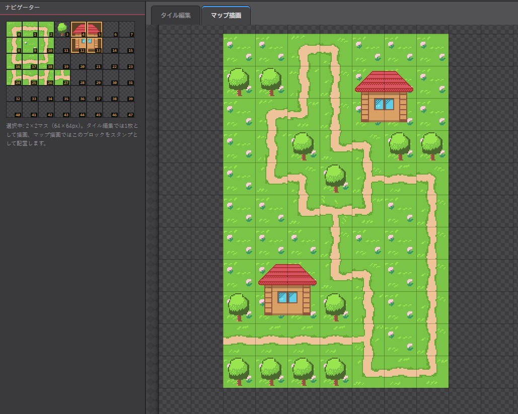The height and width of the screenshot is (414, 518).
Task: Choose empty palette slot 22
Action: click(111, 61)
